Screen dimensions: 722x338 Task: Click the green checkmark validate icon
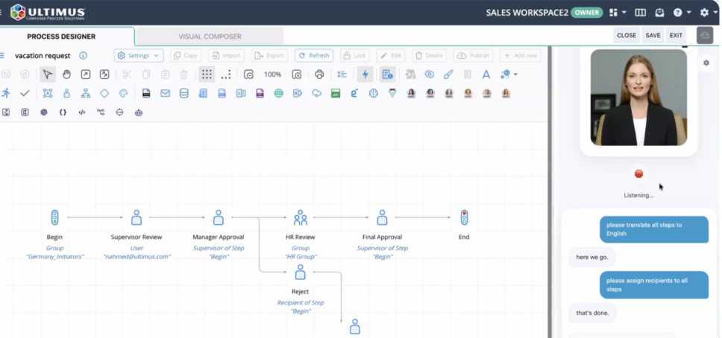pos(25,93)
